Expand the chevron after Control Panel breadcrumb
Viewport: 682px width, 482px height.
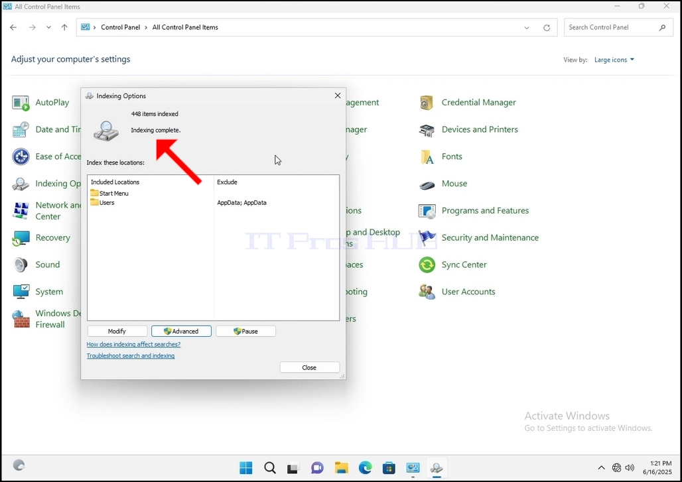pyautogui.click(x=146, y=27)
